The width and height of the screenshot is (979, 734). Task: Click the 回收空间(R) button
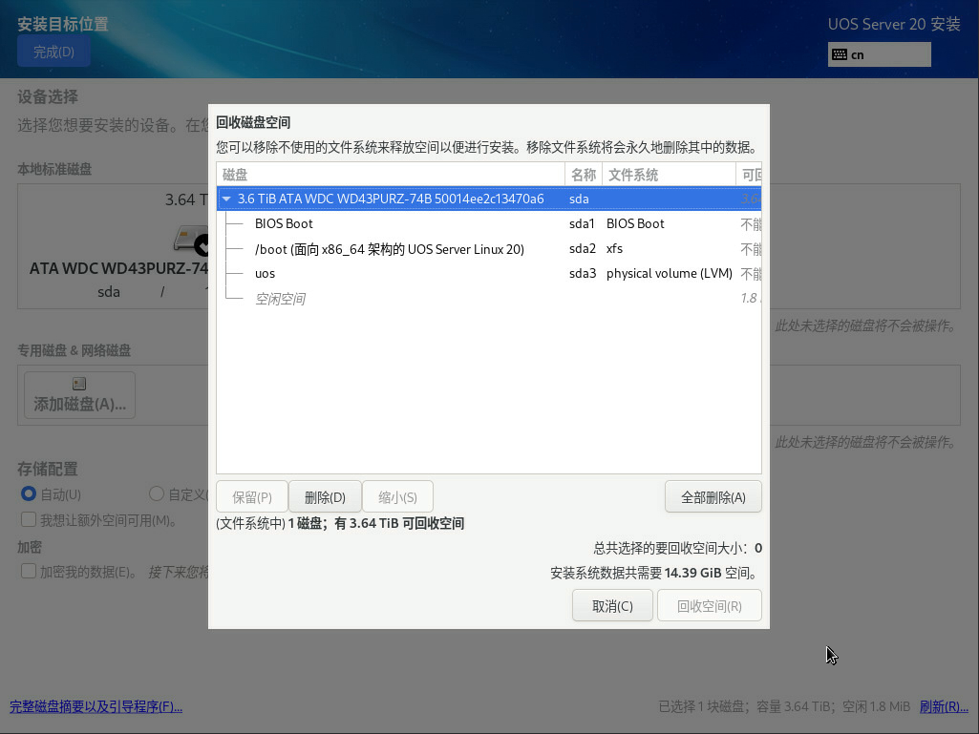pos(710,605)
